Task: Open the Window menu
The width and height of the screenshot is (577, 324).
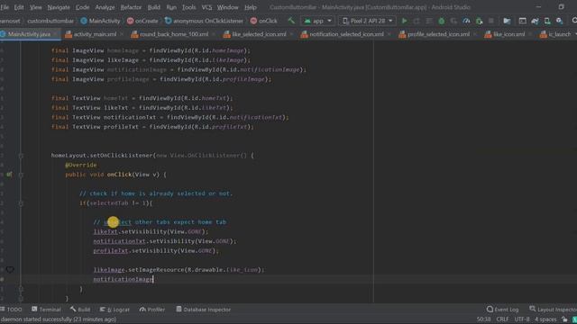Action: tap(227, 7)
